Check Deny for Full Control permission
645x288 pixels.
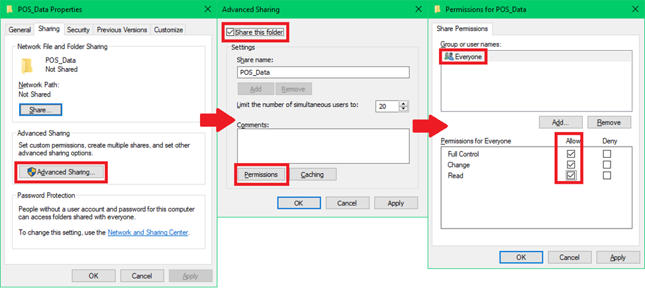click(x=607, y=154)
